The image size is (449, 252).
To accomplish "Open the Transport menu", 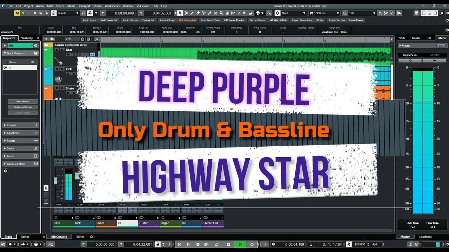I will click(x=84, y=6).
